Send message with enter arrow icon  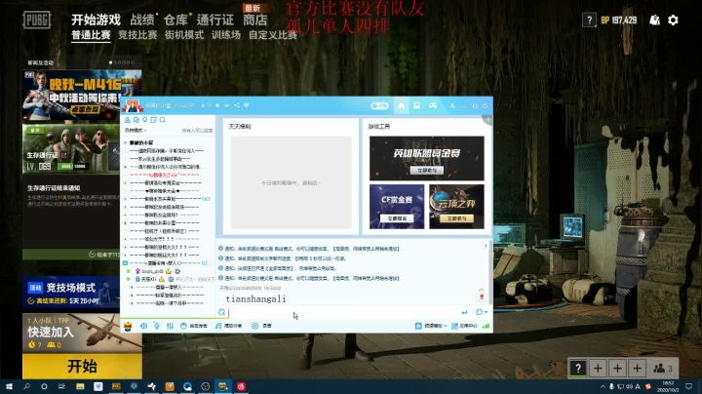click(464, 312)
